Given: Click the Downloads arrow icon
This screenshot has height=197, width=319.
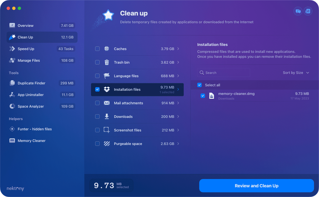Looking at the screenshot, I should [107, 116].
